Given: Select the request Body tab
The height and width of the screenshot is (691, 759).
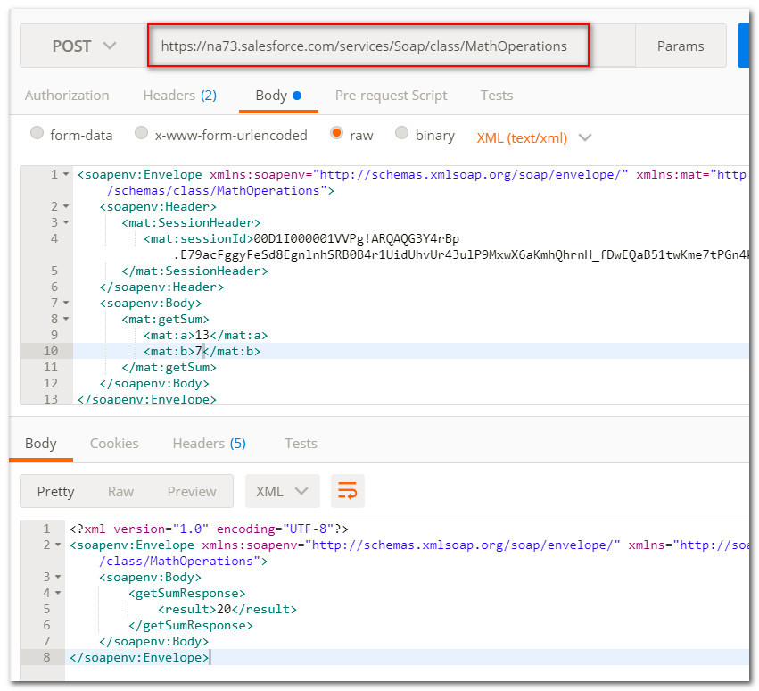Looking at the screenshot, I should pos(278,95).
